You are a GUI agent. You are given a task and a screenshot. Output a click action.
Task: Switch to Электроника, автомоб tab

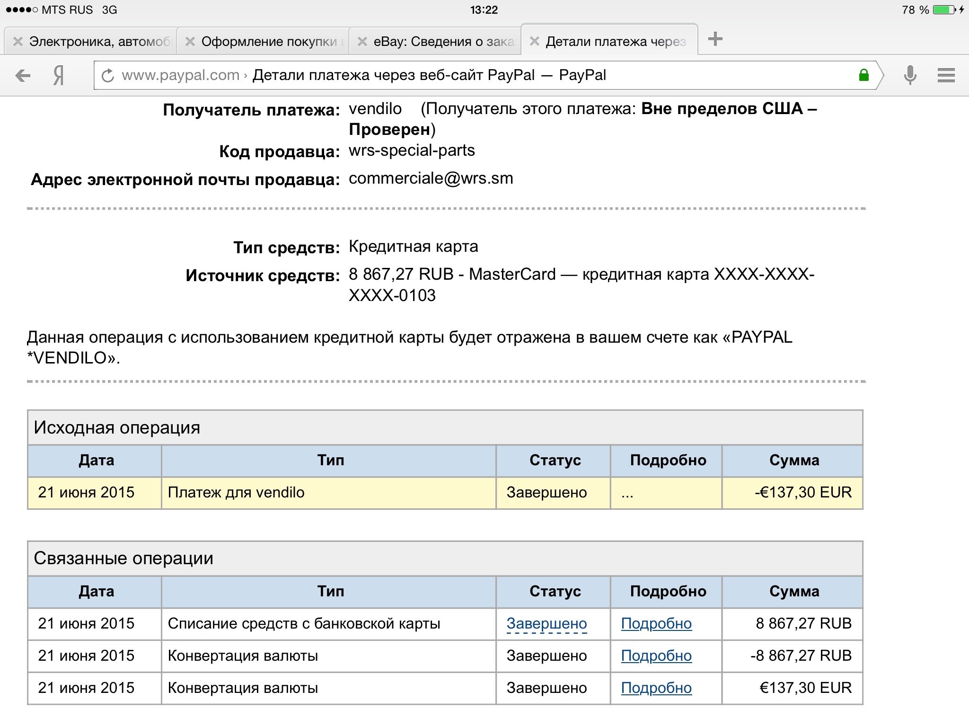tap(99, 42)
